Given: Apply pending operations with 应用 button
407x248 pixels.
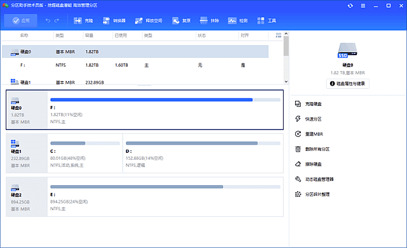Looking at the screenshot, I should 21,20.
